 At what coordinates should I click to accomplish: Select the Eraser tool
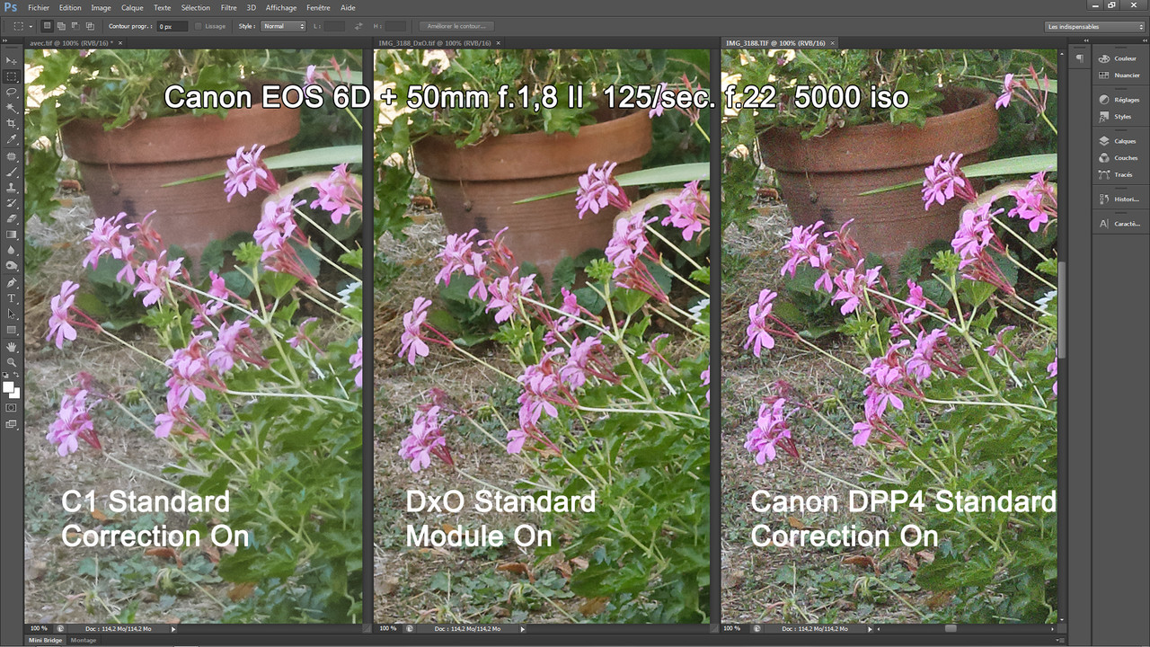coord(12,218)
